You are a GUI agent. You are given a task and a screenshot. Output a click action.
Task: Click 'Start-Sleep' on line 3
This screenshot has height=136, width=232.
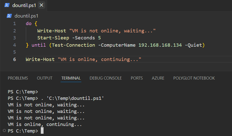(53, 38)
